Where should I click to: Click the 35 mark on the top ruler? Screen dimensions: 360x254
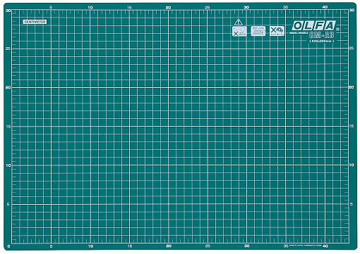(285, 7)
